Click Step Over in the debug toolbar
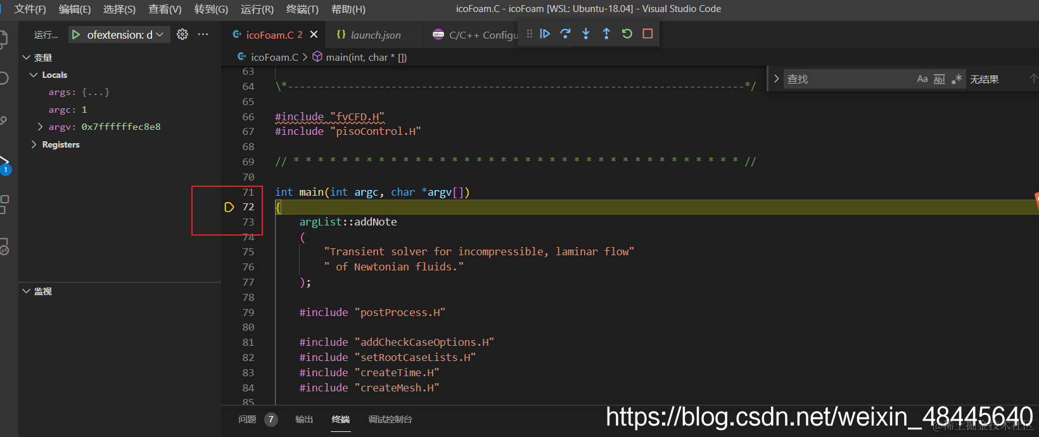The height and width of the screenshot is (437, 1039). tap(565, 34)
